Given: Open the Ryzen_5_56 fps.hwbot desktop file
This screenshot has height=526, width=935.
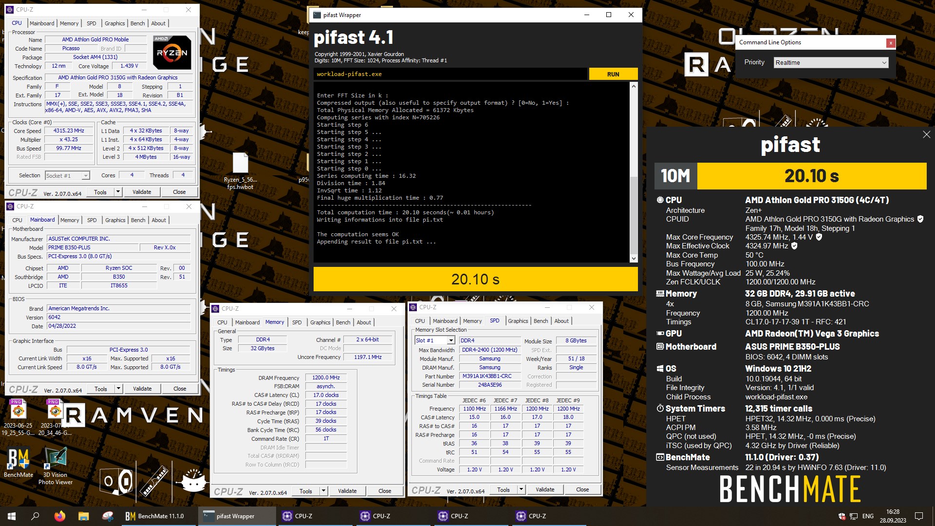Looking at the screenshot, I should pyautogui.click(x=240, y=170).
